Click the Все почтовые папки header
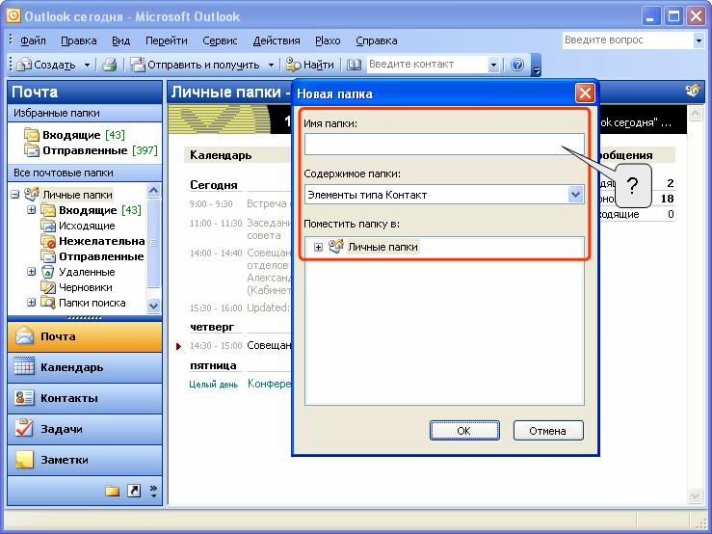 click(85, 174)
